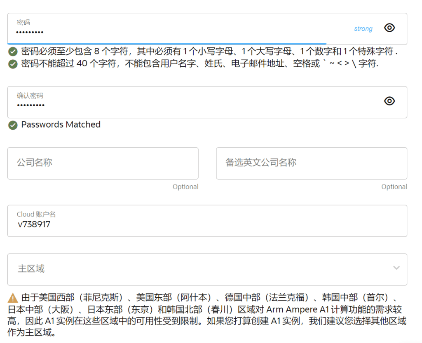
Task: Click green checkmark next to Passwords Matched
Action: coord(13,125)
